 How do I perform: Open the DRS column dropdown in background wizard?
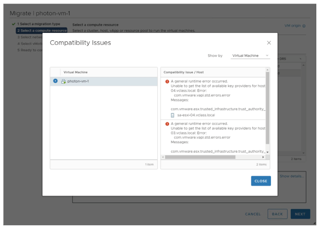pyautogui.click(x=301, y=59)
